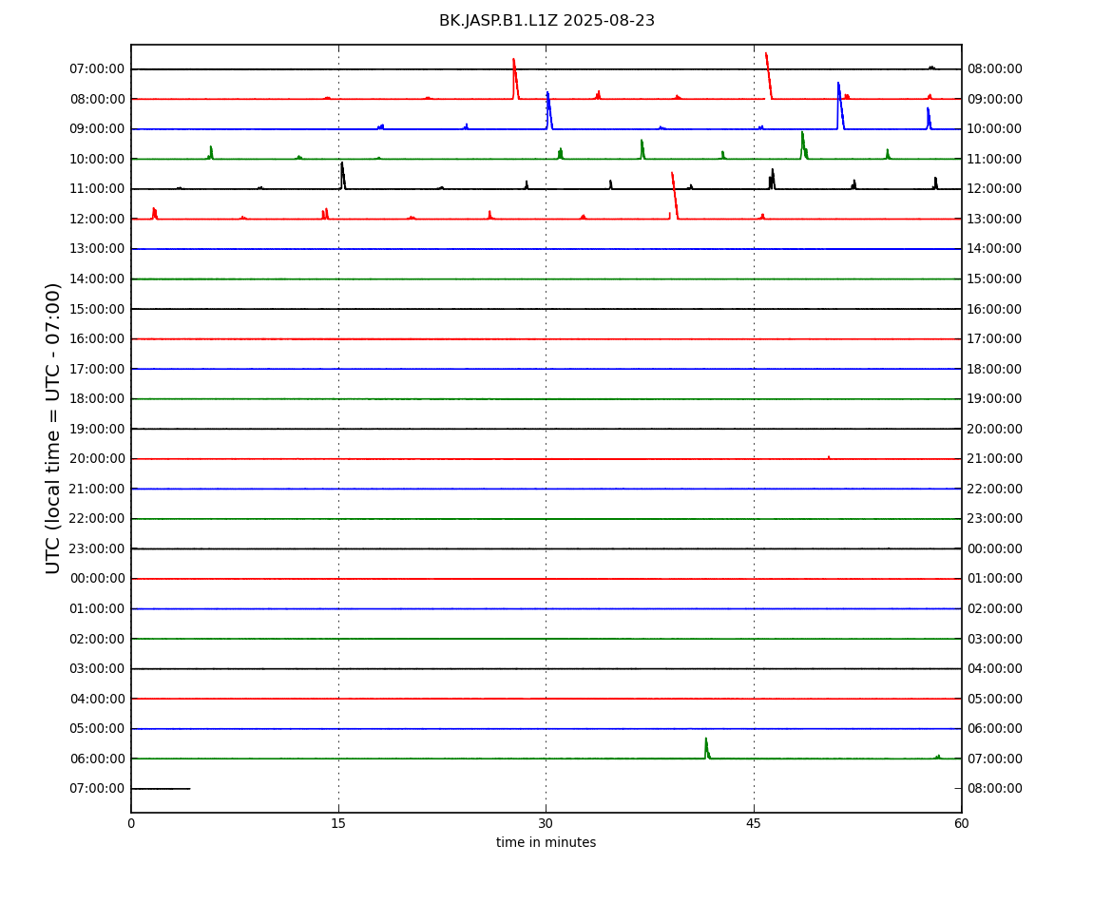
Task: Select left-axis label 22:00:00
Action: (98, 519)
